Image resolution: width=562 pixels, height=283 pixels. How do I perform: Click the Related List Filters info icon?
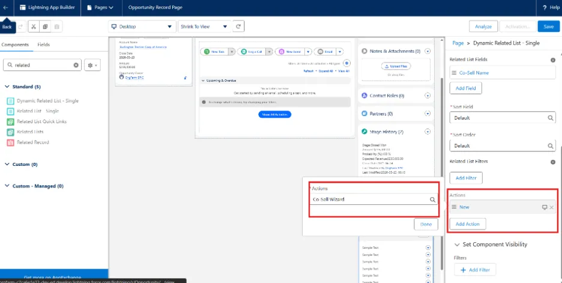point(552,162)
